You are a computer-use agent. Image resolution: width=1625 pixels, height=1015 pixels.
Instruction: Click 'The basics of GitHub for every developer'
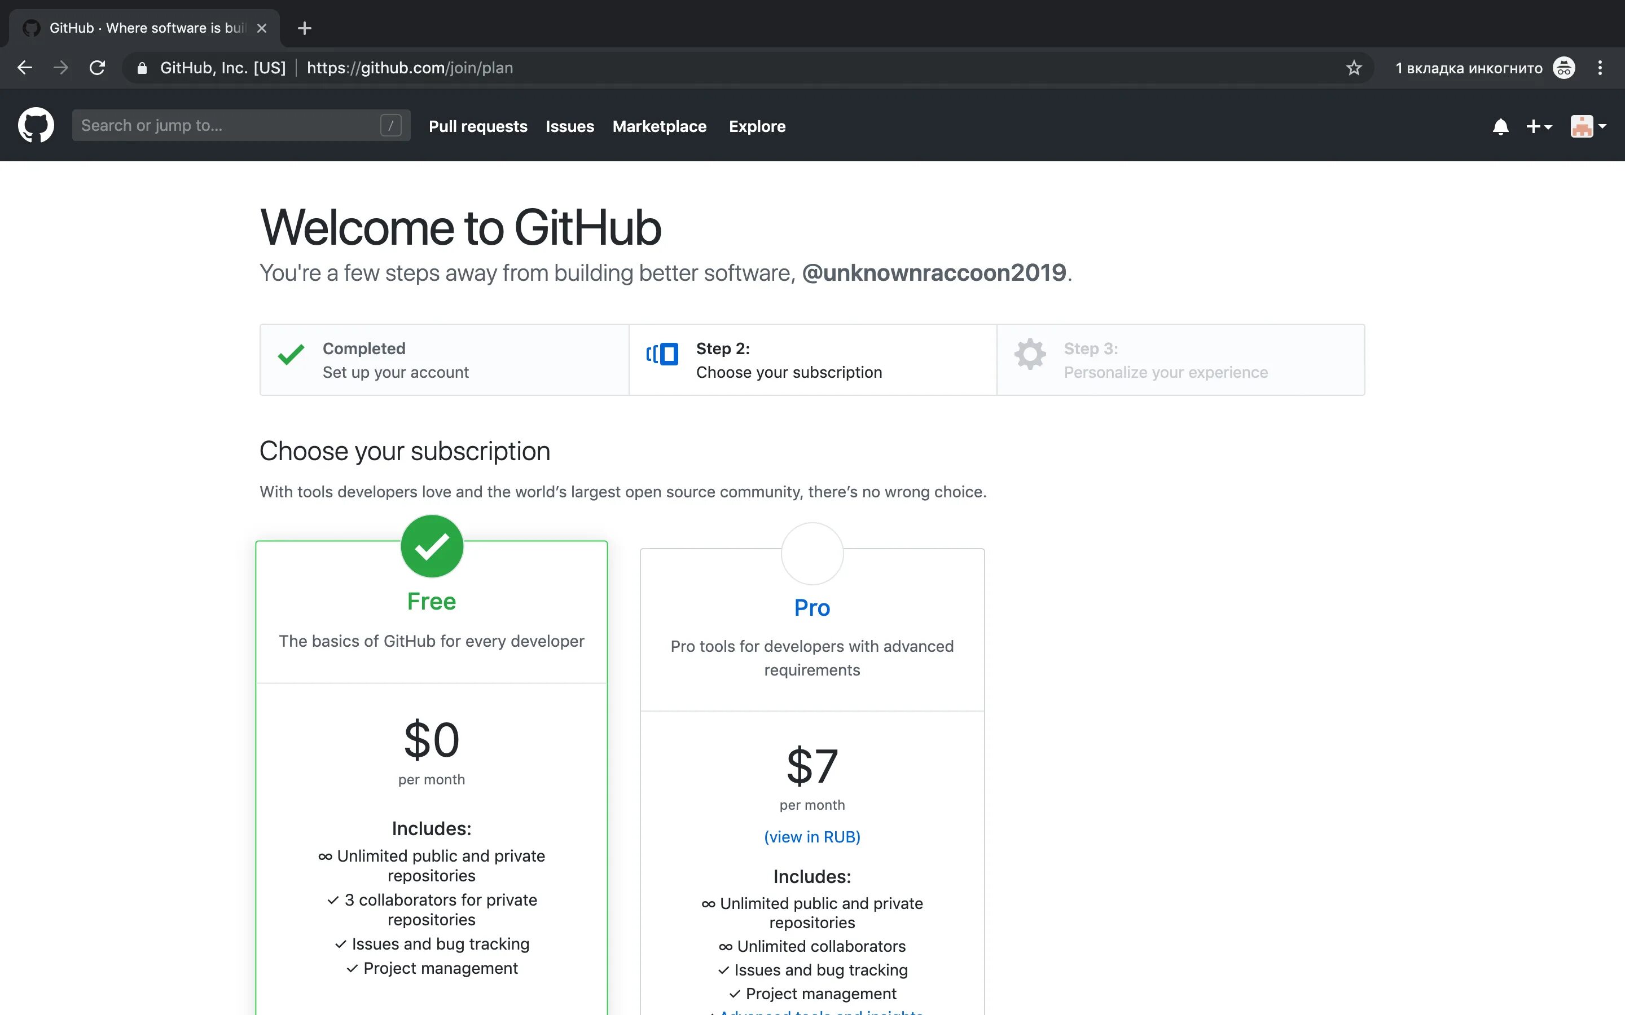(432, 641)
